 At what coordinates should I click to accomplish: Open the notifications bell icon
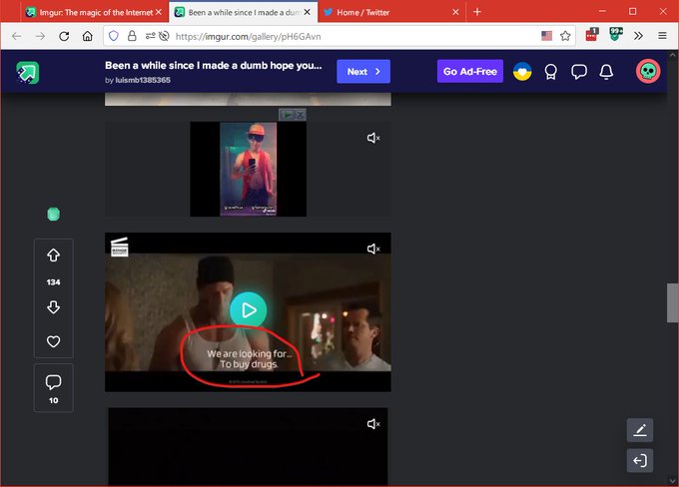point(606,72)
